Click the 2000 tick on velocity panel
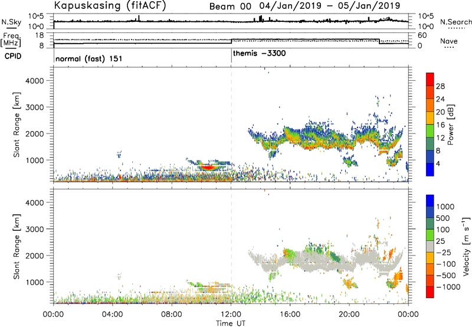 (x=34, y=256)
